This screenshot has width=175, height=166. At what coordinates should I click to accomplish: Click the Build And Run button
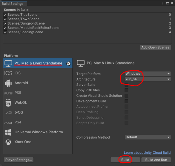point(156,160)
